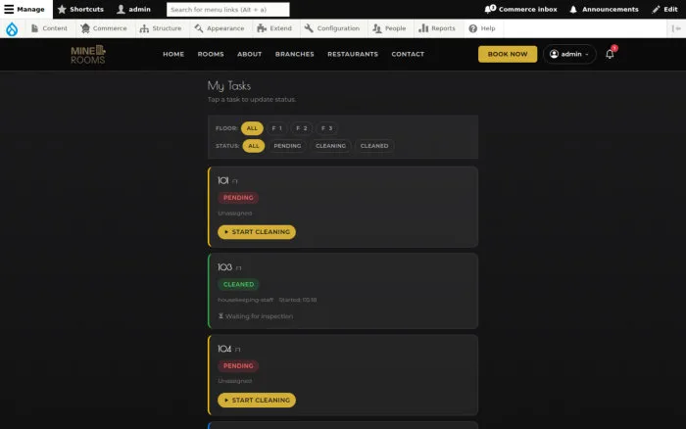Filter tasks by Cleaned status
This screenshot has height=429, width=686.
374,146
